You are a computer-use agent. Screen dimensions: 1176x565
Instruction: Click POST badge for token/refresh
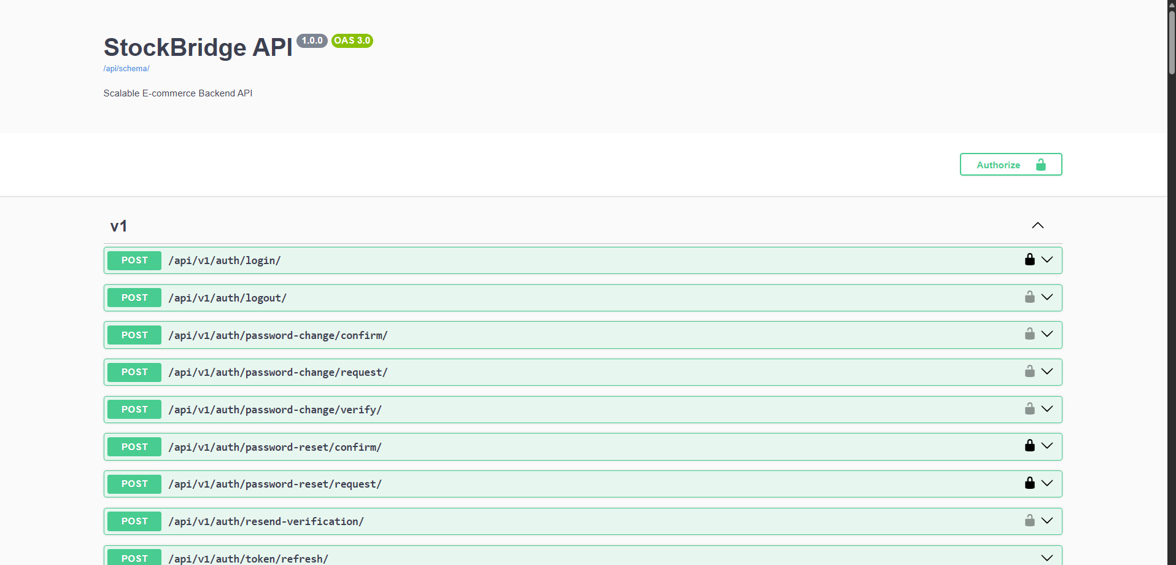pyautogui.click(x=134, y=557)
